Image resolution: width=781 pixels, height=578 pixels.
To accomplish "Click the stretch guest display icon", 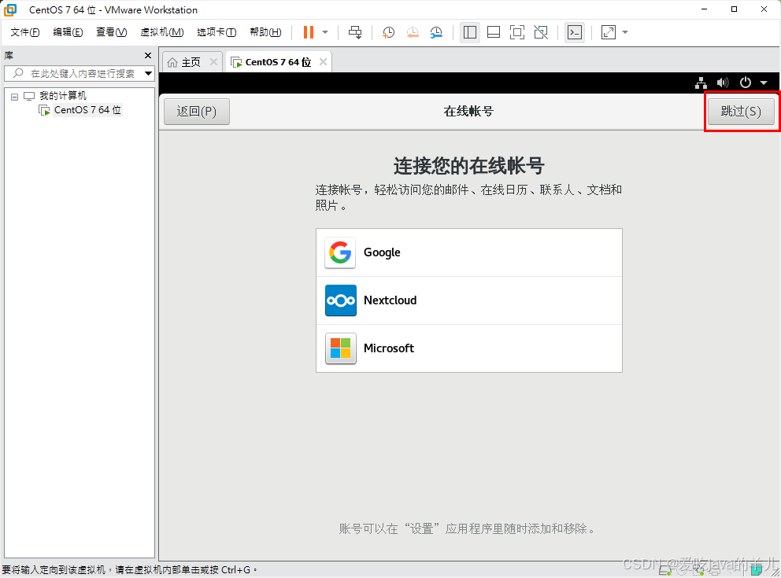I will click(608, 32).
